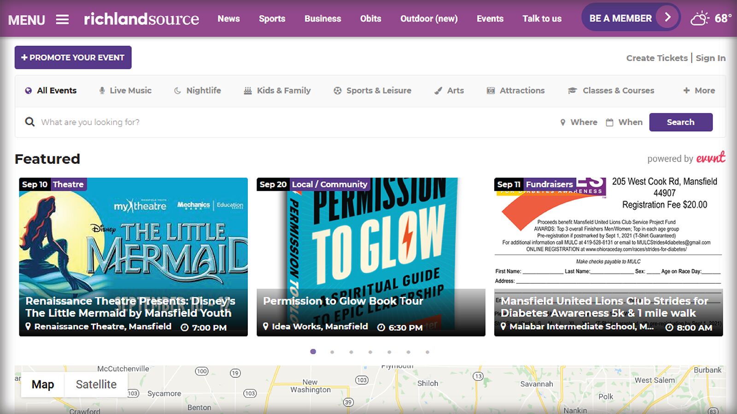Screen dimensions: 737x414
Task: Click the BE A MEMBER button
Action: pos(631,17)
